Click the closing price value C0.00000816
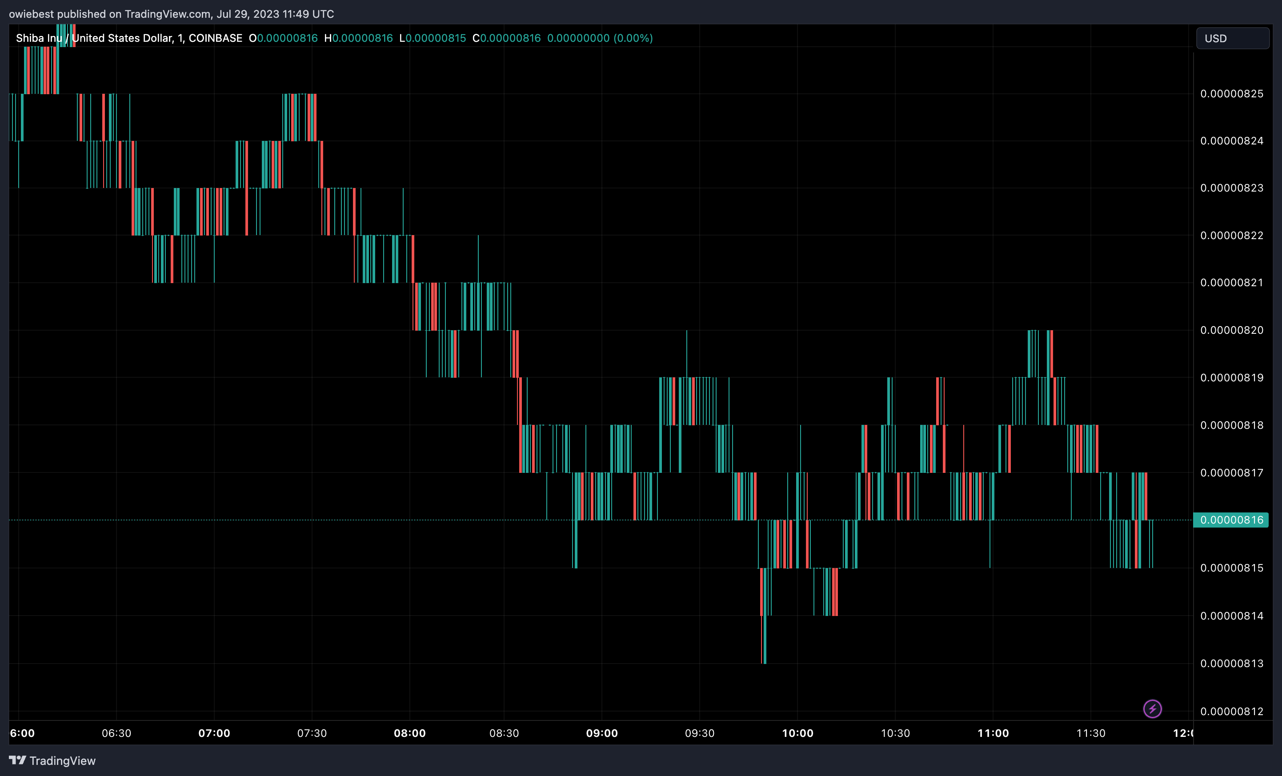Image resolution: width=1282 pixels, height=776 pixels. tap(506, 38)
